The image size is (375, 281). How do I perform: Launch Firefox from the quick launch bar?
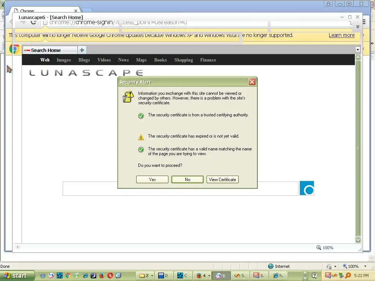[x=102, y=276]
